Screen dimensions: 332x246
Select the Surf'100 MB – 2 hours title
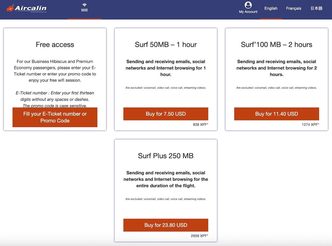276,45
